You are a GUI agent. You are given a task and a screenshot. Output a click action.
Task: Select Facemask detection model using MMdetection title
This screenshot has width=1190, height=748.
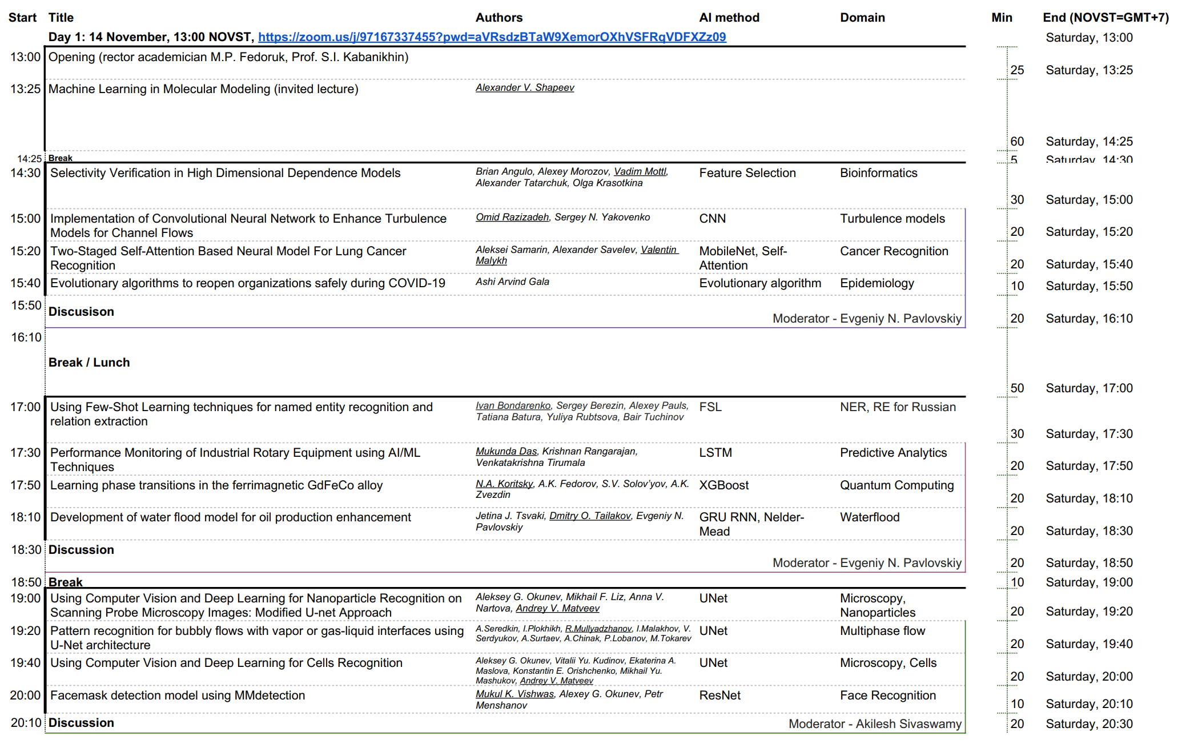click(x=178, y=695)
